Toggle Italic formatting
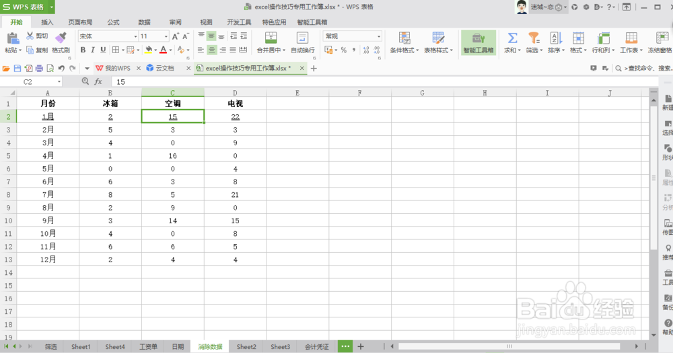Image resolution: width=673 pixels, height=353 pixels. (93, 50)
